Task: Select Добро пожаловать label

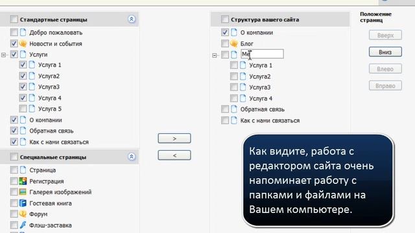Action: 56,33
